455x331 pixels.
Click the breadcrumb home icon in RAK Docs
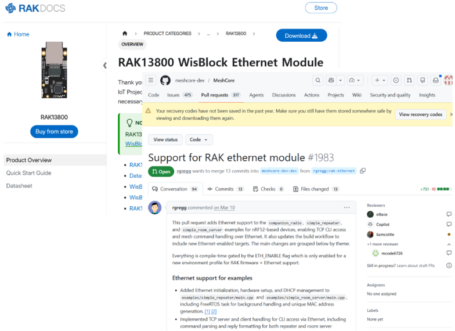[x=125, y=34]
